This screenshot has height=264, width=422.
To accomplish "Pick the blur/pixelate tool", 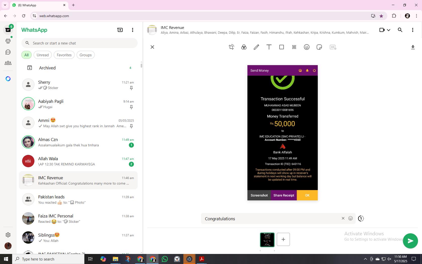I will (x=294, y=47).
